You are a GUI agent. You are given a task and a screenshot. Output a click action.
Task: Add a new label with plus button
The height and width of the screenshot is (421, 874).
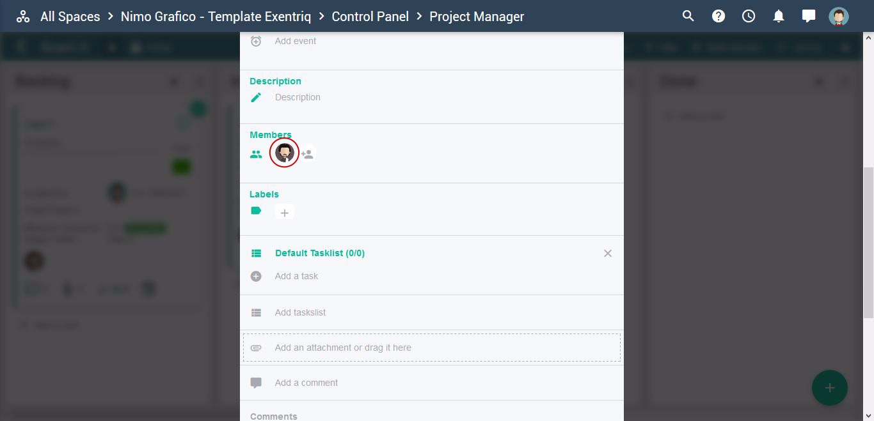[x=285, y=213]
